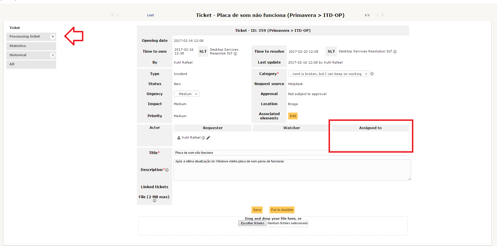Click the Helpdesk request source value
Image resolution: width=497 pixels, height=246 pixels.
[295, 84]
